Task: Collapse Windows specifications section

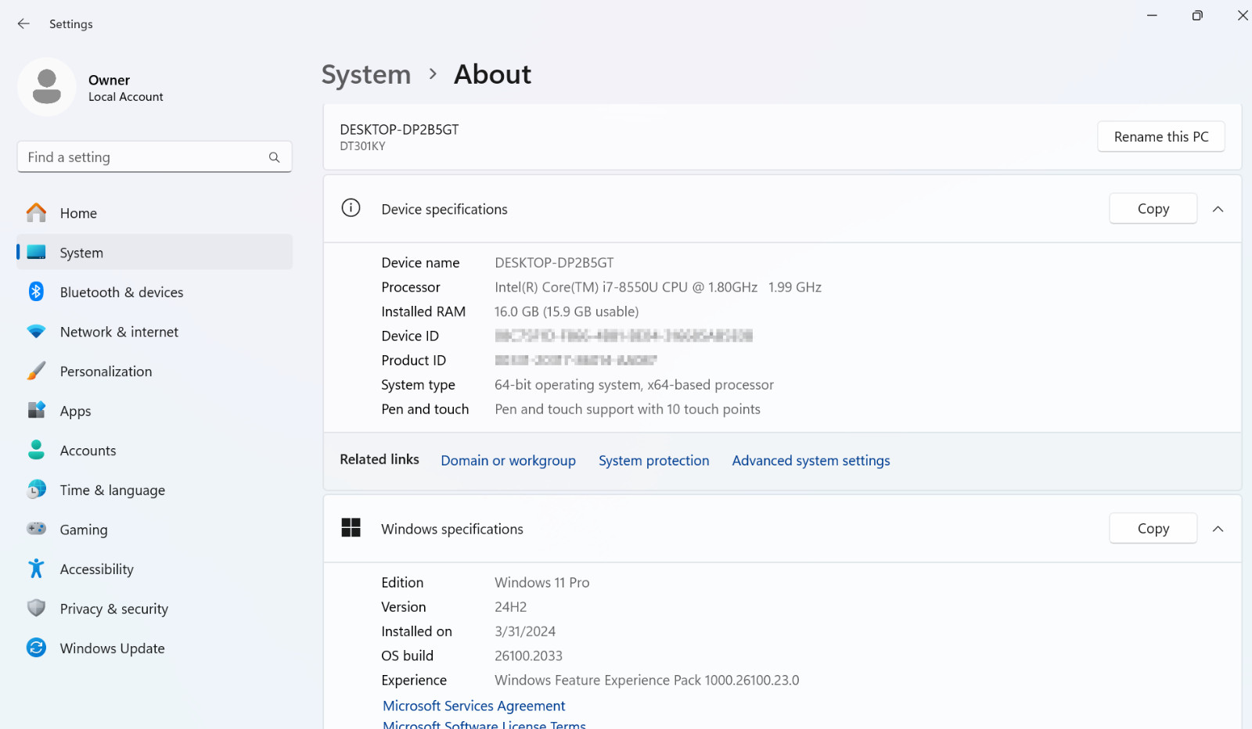Action: point(1218,529)
